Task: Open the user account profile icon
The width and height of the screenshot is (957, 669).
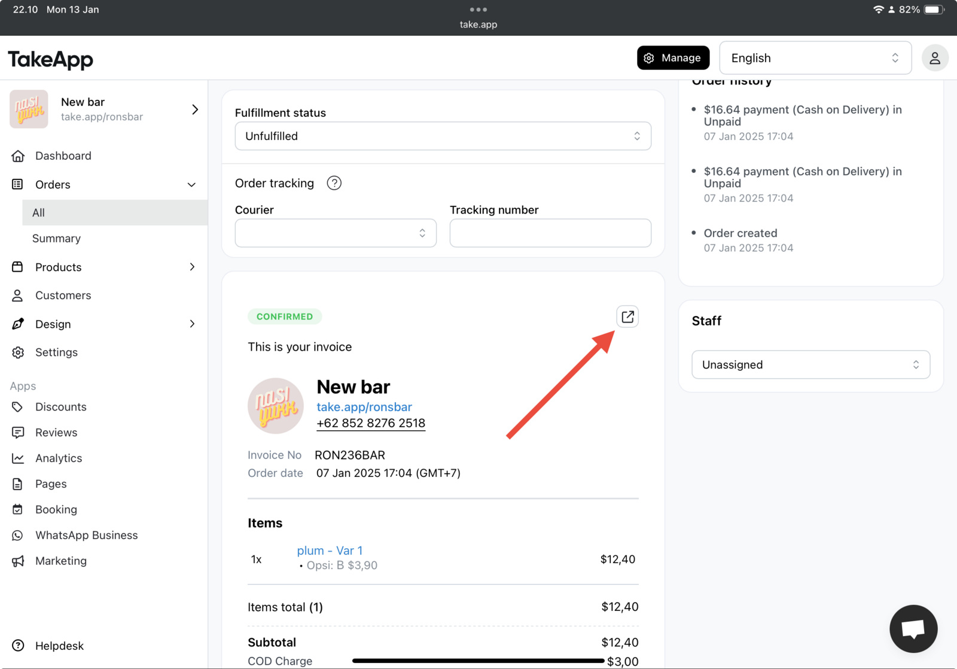Action: [935, 58]
